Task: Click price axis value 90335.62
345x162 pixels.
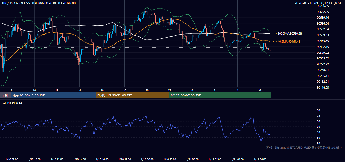Action: pyautogui.click(x=323, y=58)
